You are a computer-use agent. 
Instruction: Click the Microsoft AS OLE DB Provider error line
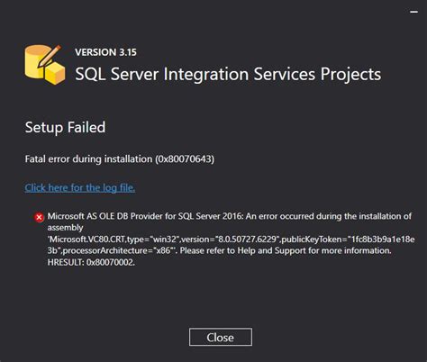(230, 216)
